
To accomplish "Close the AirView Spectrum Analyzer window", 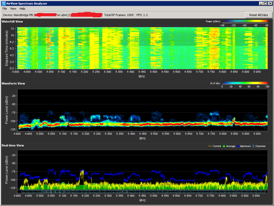I will tap(270, 3).
